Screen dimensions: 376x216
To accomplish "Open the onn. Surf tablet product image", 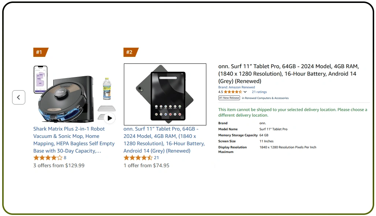I will click(x=165, y=94).
